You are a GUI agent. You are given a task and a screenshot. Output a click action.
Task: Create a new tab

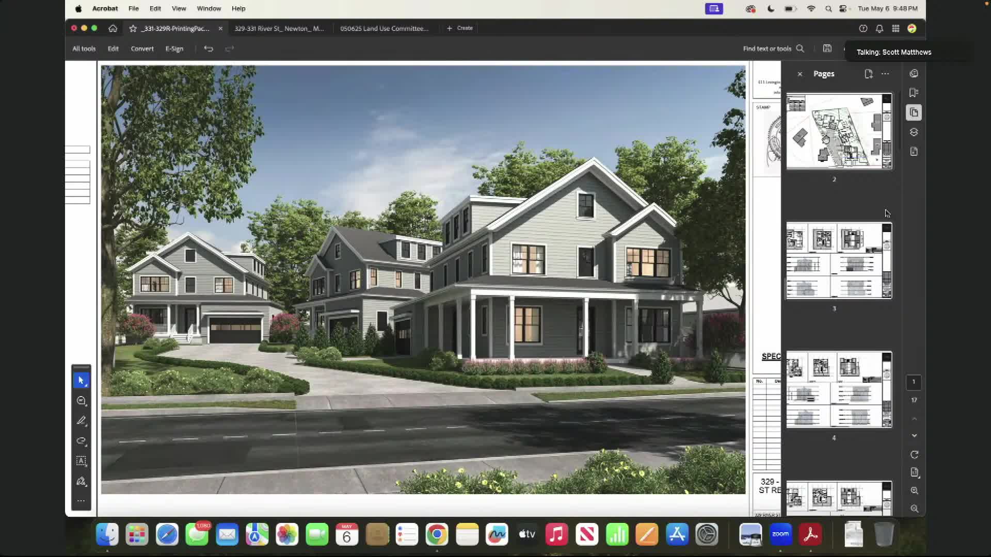[460, 28]
